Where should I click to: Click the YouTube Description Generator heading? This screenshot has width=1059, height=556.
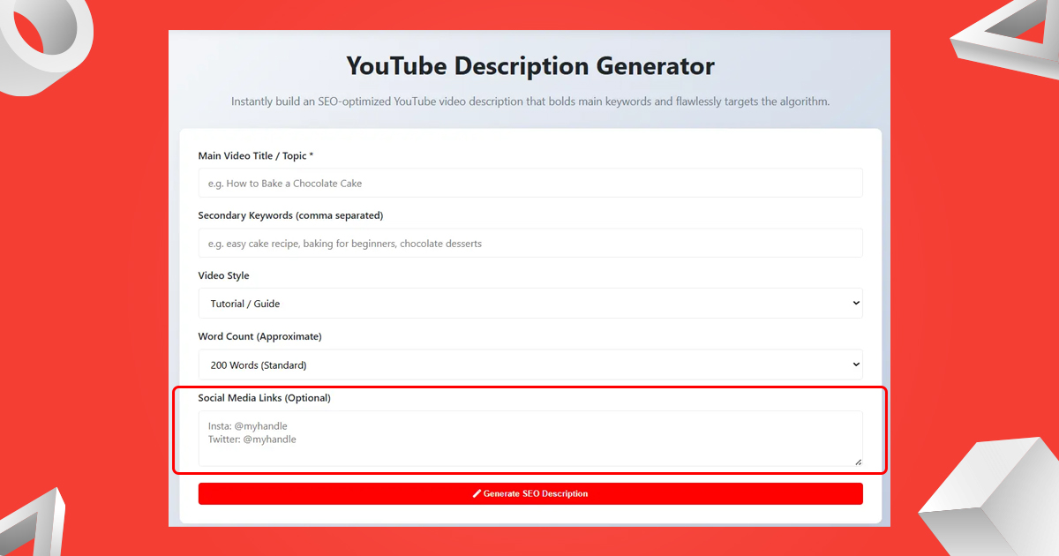tap(529, 65)
